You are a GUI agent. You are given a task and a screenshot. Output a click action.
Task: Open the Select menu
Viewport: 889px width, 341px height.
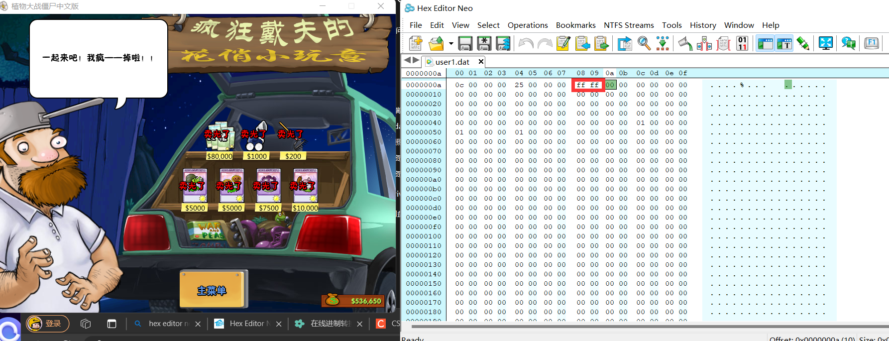[x=488, y=25]
